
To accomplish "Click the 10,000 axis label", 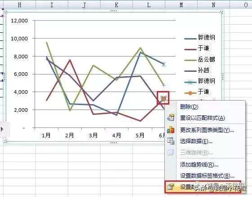I will tap(19, 39).
